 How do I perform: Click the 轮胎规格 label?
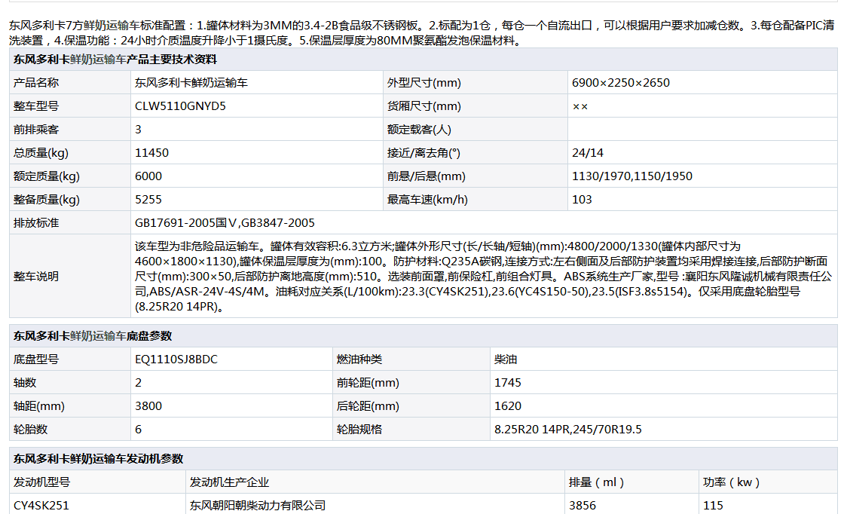coord(359,429)
